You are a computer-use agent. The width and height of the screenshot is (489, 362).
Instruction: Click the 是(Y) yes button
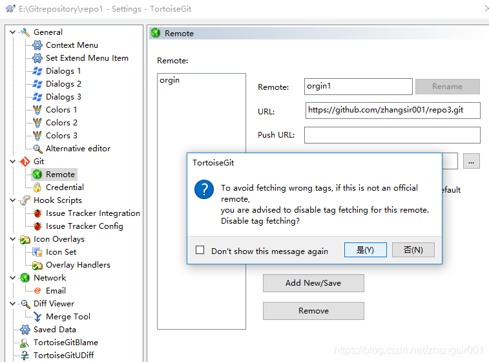[365, 250]
